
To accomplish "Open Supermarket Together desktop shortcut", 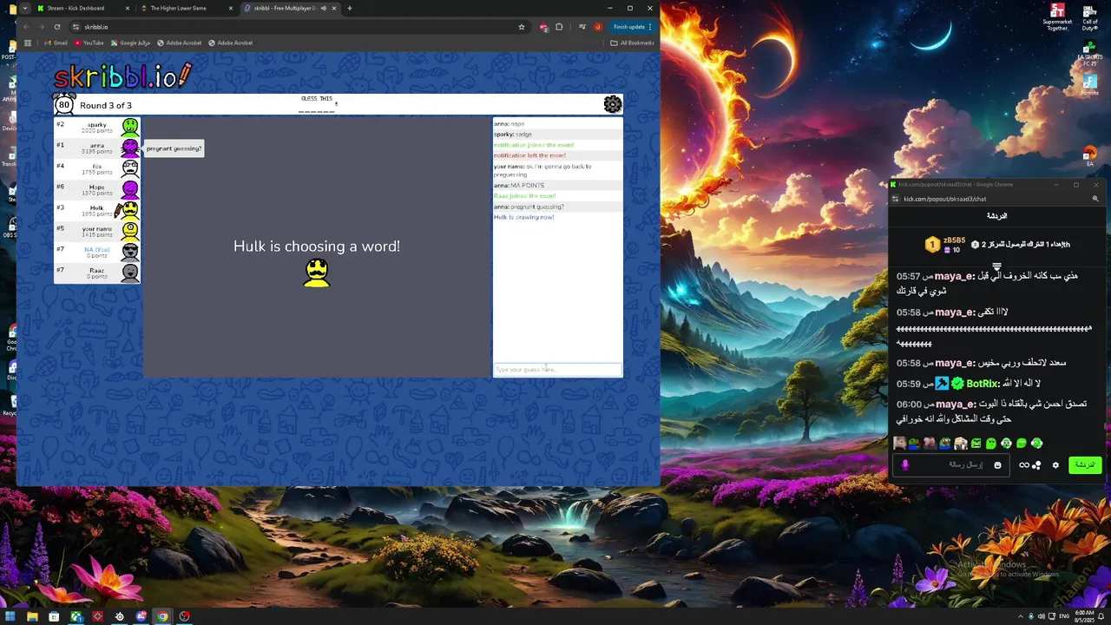I will (1057, 16).
